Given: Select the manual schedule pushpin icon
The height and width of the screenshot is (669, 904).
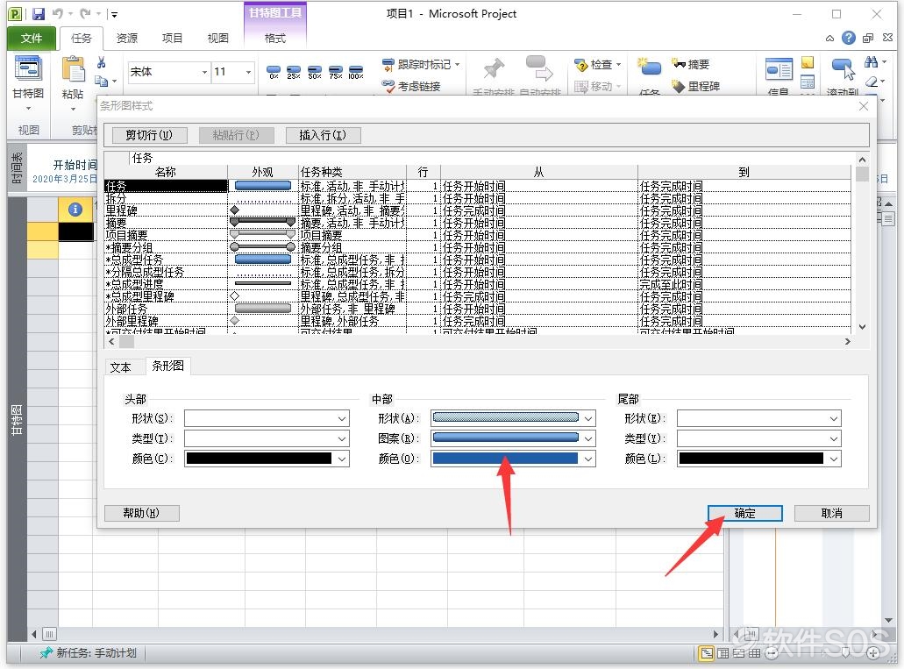Looking at the screenshot, I should pos(493,69).
